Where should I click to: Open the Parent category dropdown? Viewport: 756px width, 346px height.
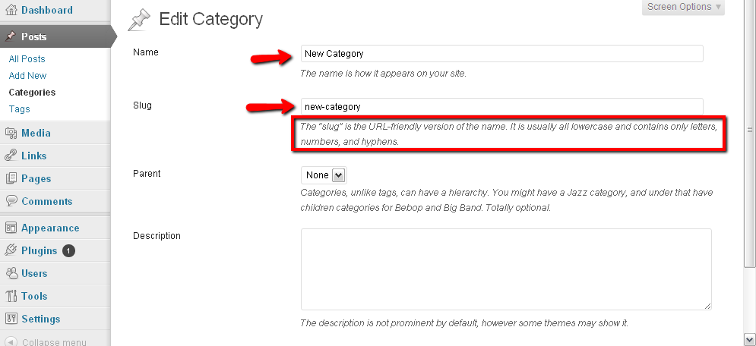click(324, 175)
